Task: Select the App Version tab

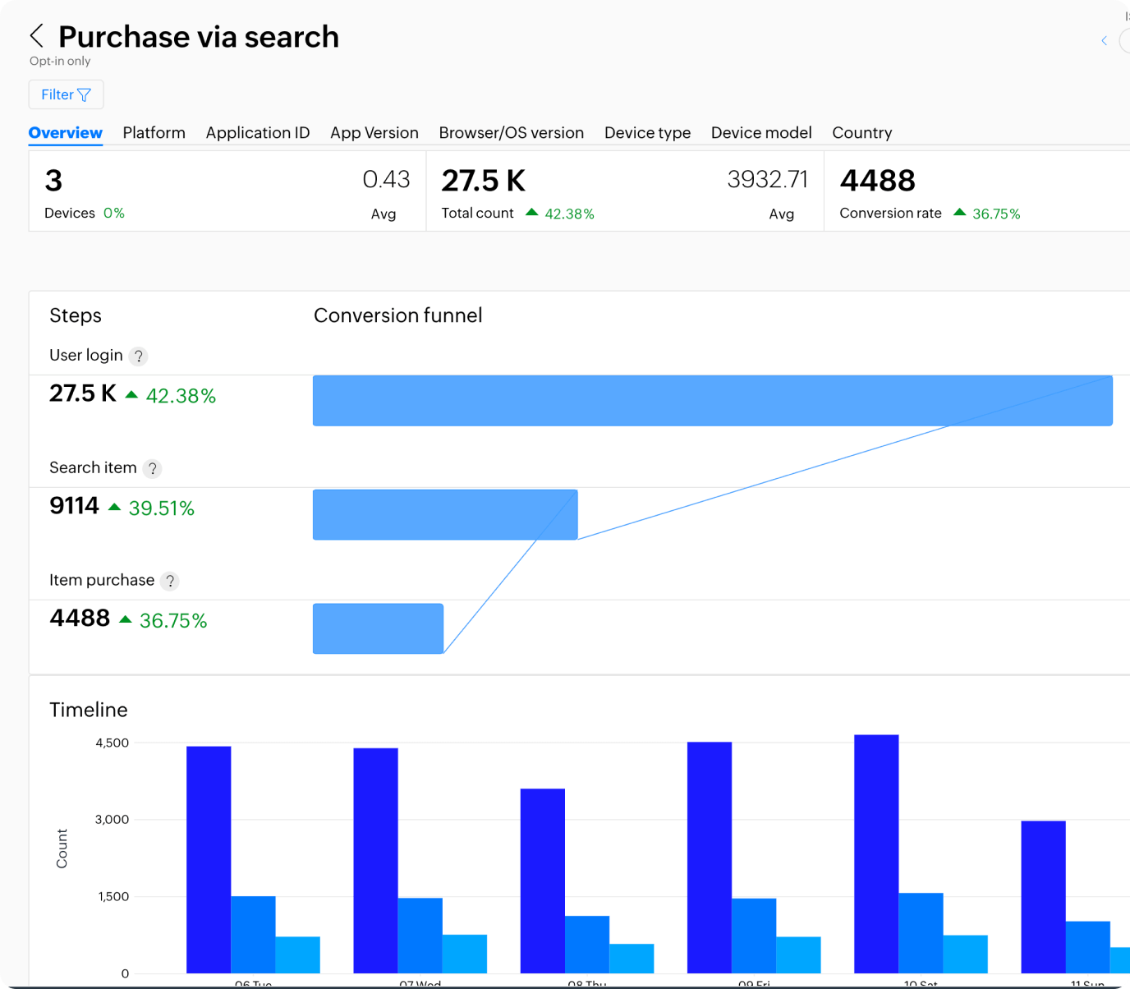Action: pyautogui.click(x=374, y=132)
